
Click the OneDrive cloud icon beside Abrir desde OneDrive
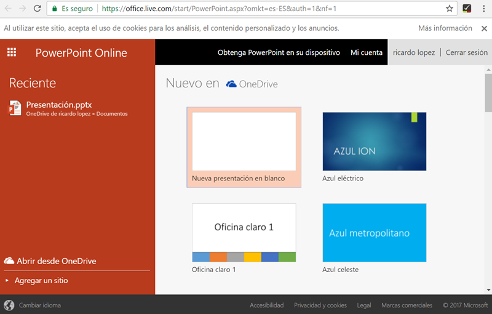click(x=9, y=260)
